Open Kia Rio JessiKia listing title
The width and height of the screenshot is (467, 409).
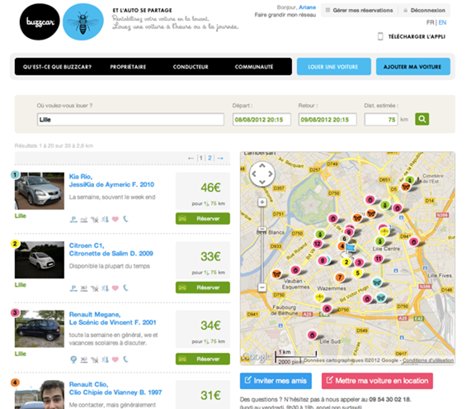(111, 180)
